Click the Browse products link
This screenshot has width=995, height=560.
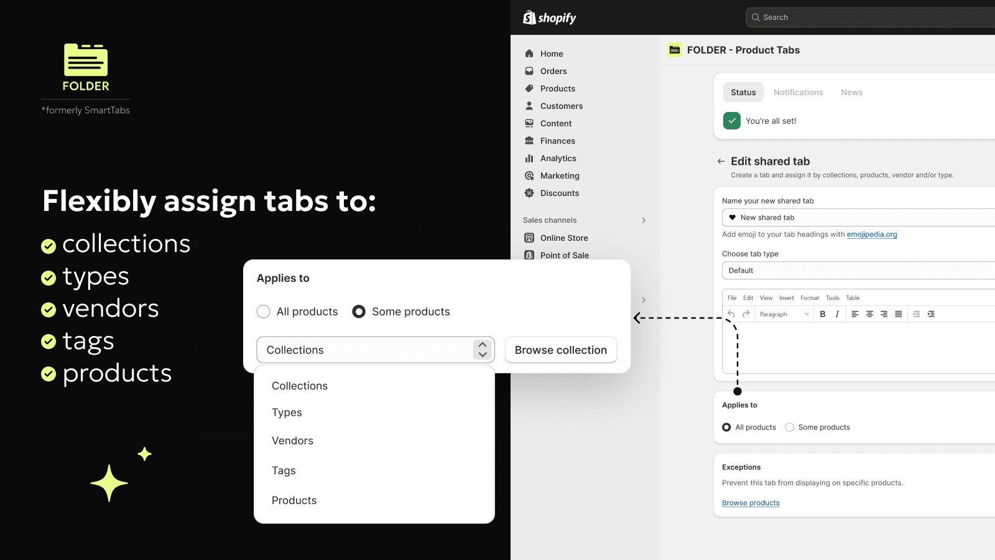(x=751, y=503)
